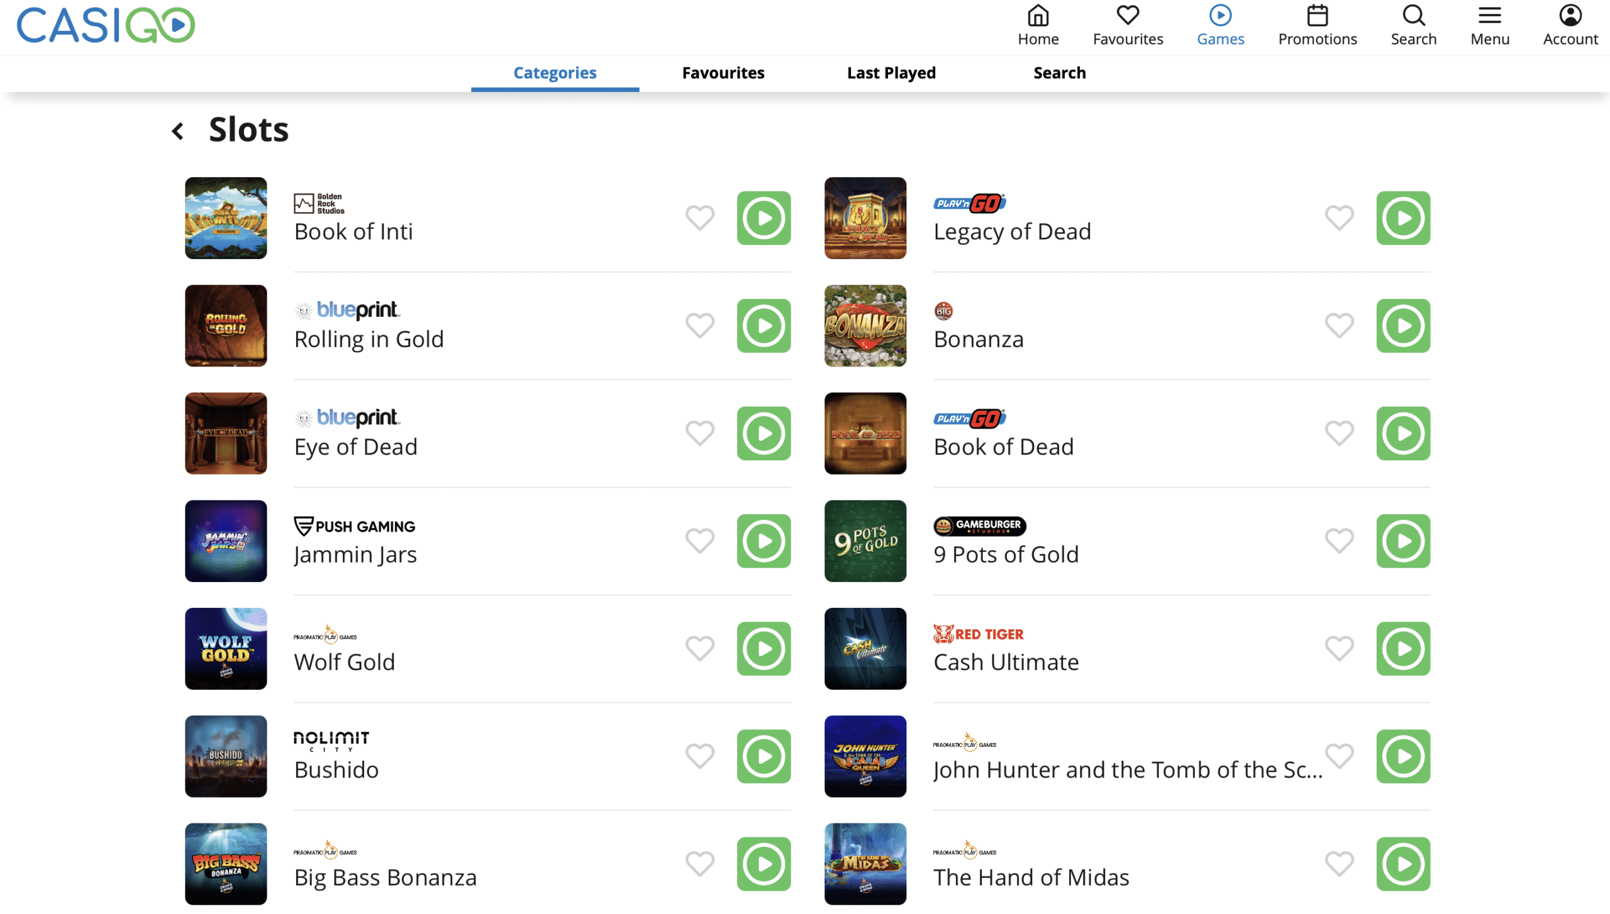Image resolution: width=1610 pixels, height=914 pixels.
Task: Start Eye of Dead game
Action: coord(763,433)
